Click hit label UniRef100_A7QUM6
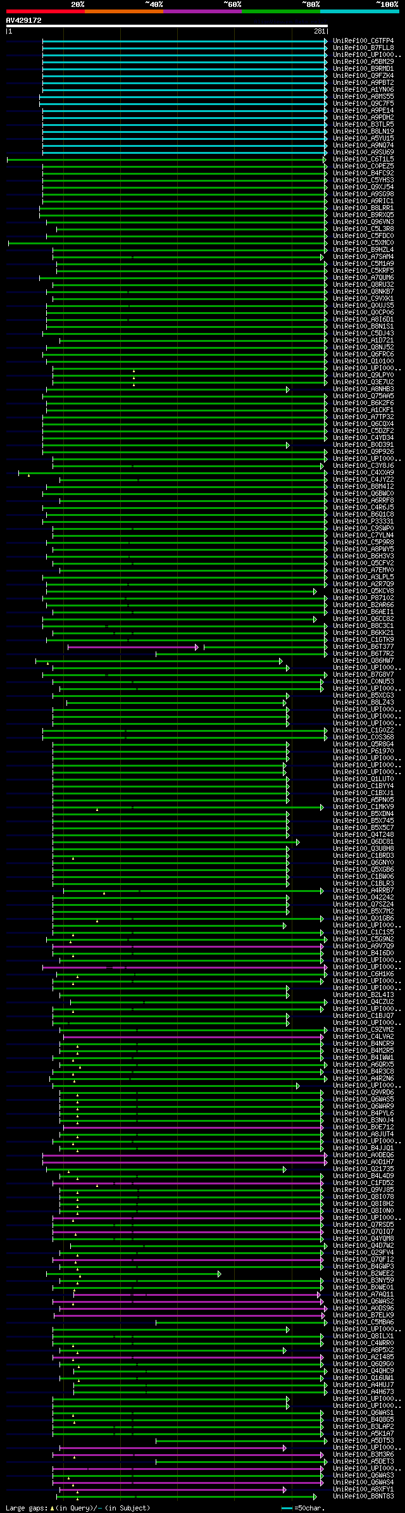 [363, 278]
